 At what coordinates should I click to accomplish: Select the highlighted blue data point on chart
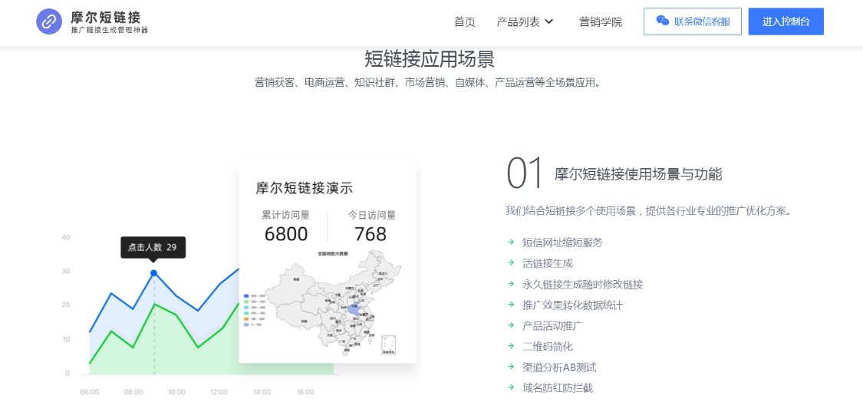(154, 272)
